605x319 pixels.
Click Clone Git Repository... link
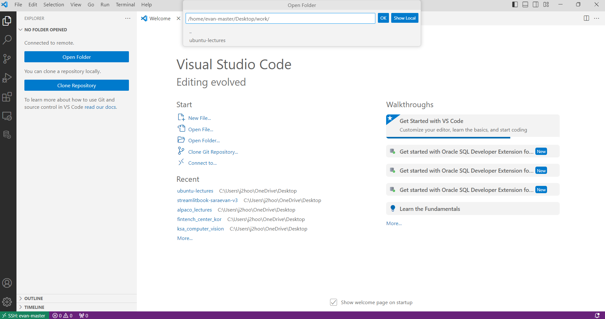[x=213, y=152]
